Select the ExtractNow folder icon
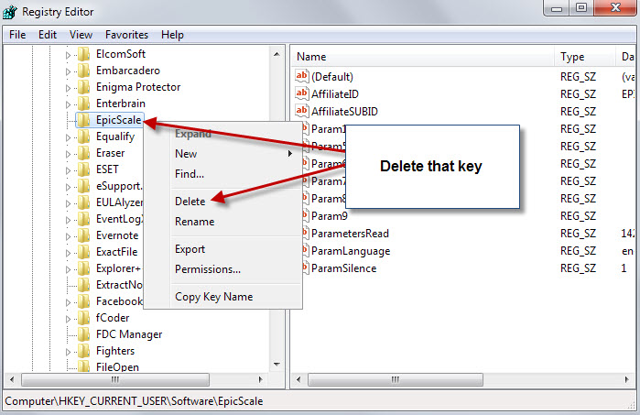This screenshot has width=640, height=415. point(84,285)
